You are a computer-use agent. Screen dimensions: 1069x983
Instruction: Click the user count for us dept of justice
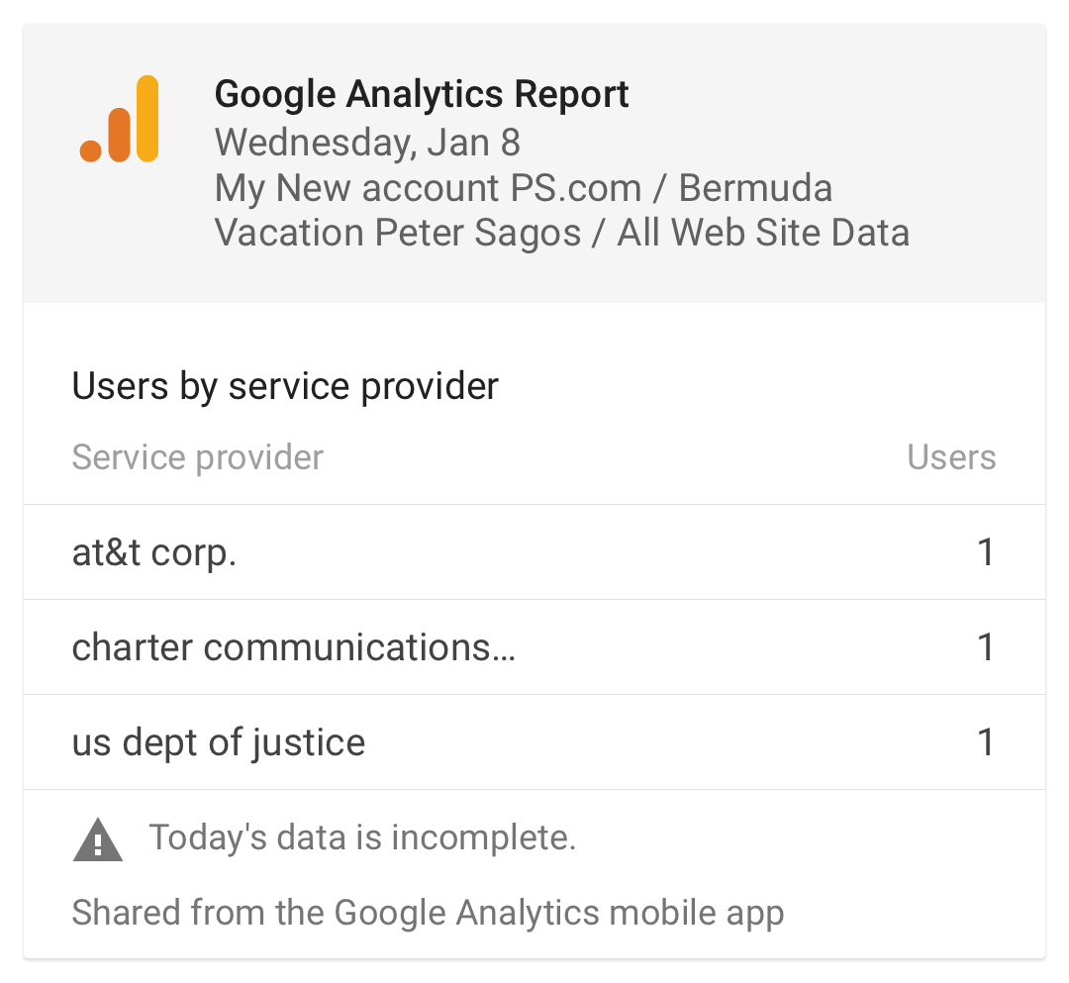pos(985,742)
